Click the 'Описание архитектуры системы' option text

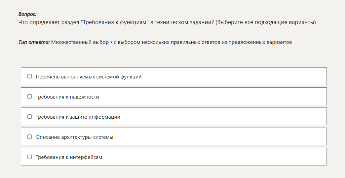pos(74,137)
